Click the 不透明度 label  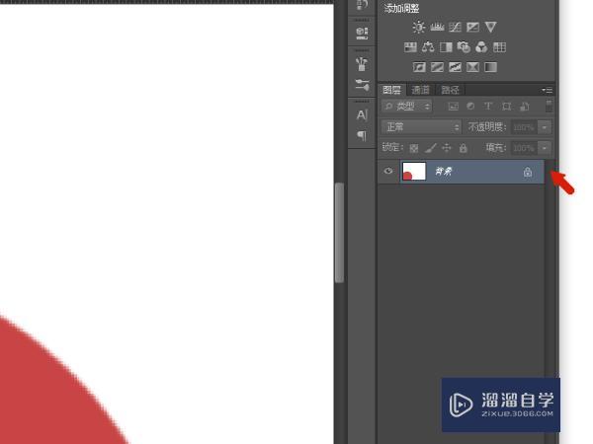[x=487, y=127]
